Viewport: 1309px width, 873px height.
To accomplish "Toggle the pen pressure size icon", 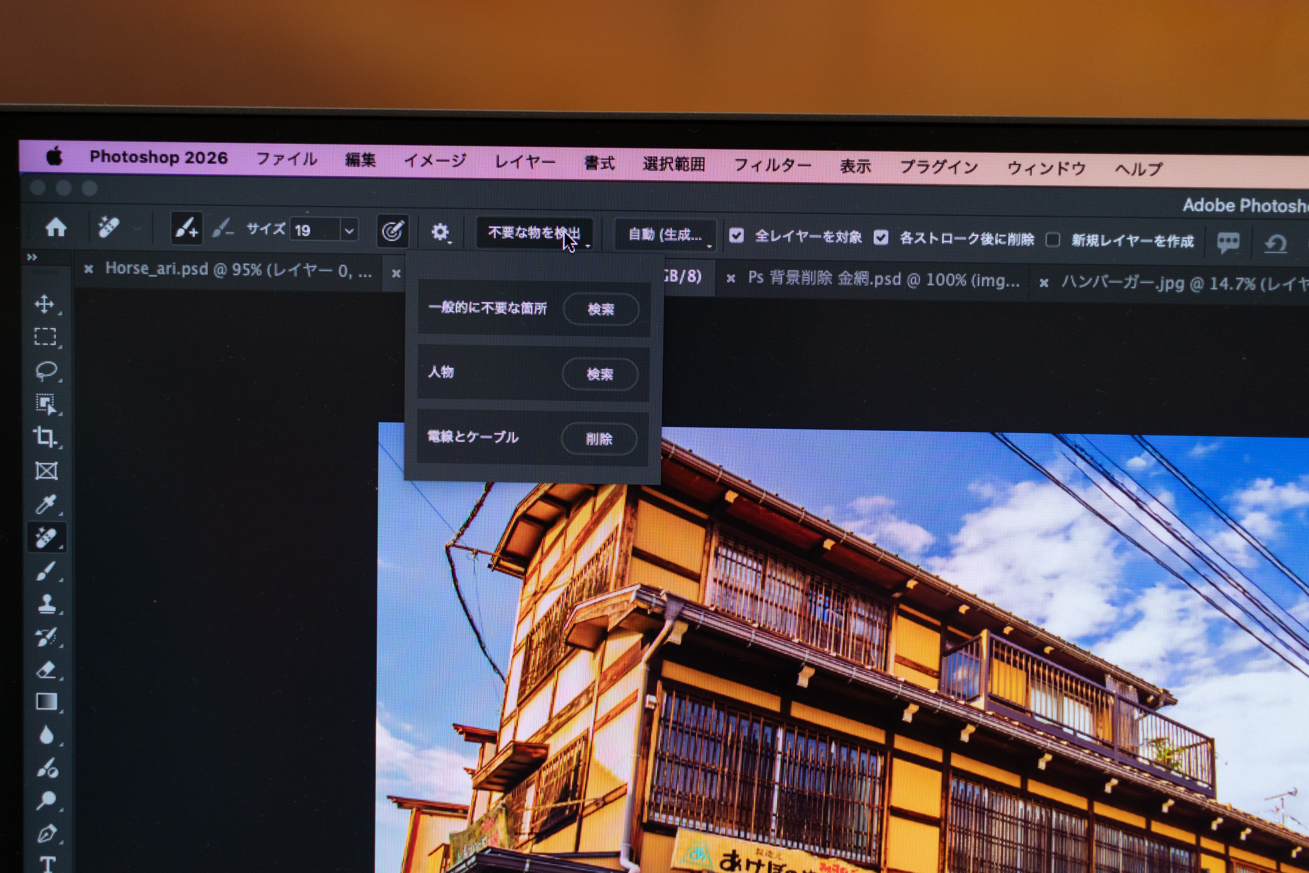I will [x=393, y=231].
